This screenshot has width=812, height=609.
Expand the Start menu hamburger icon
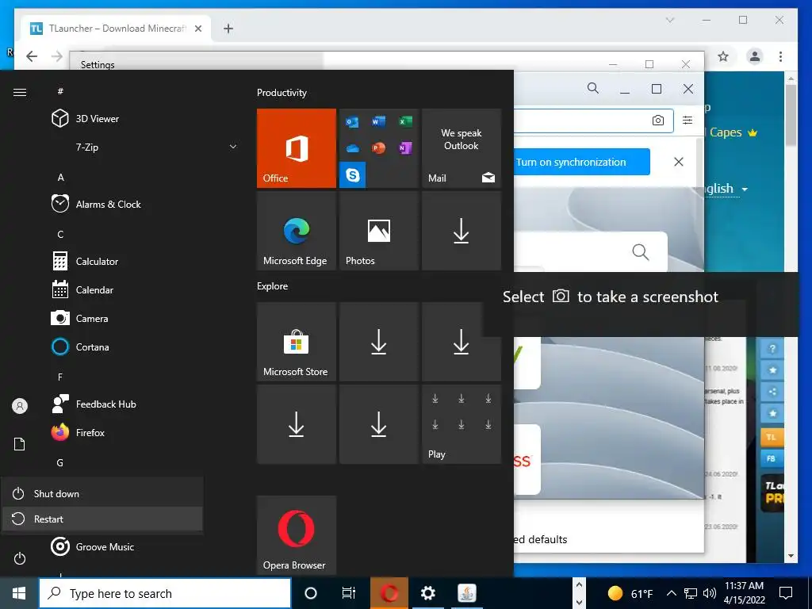[x=20, y=92]
